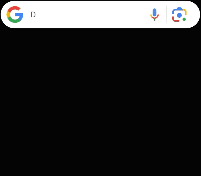Tap the green dot on Lens icon
Viewport: 201px width, 176px height.
pos(184,19)
